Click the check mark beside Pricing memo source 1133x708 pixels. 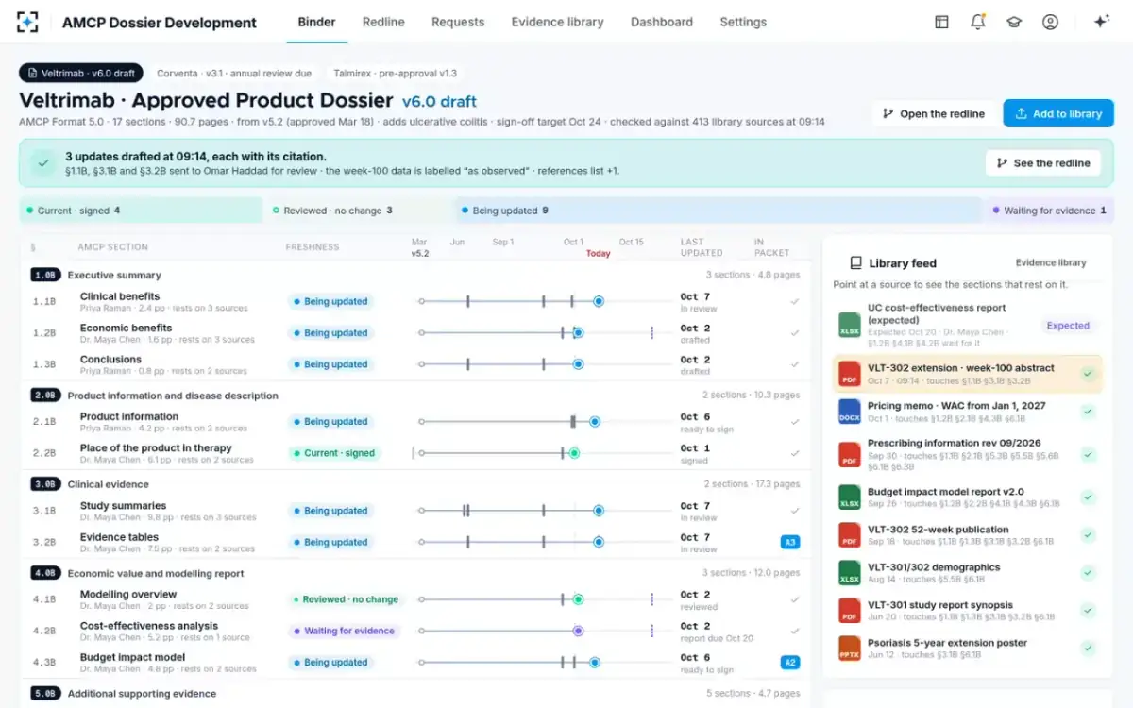[1088, 412]
